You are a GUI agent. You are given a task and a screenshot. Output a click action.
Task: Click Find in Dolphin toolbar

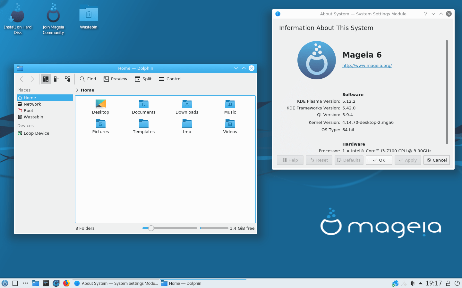88,79
